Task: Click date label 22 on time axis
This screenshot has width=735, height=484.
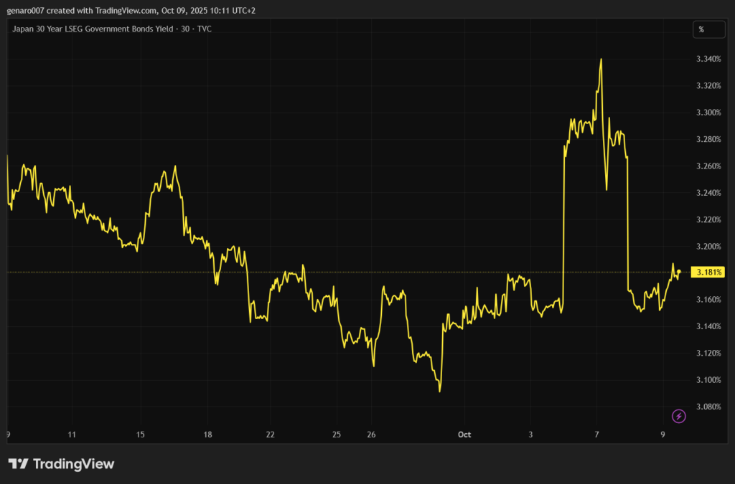Action: pos(270,435)
